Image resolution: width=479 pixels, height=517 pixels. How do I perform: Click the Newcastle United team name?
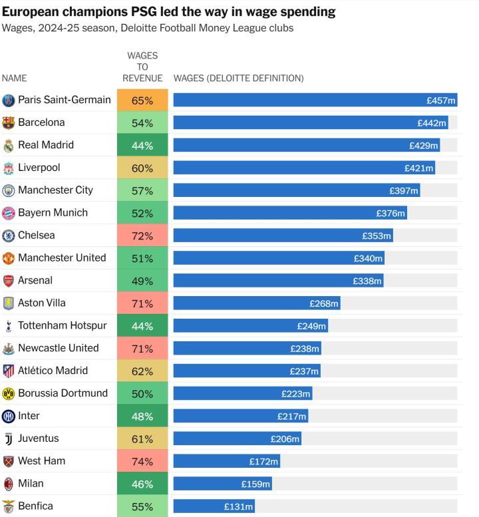coord(59,348)
